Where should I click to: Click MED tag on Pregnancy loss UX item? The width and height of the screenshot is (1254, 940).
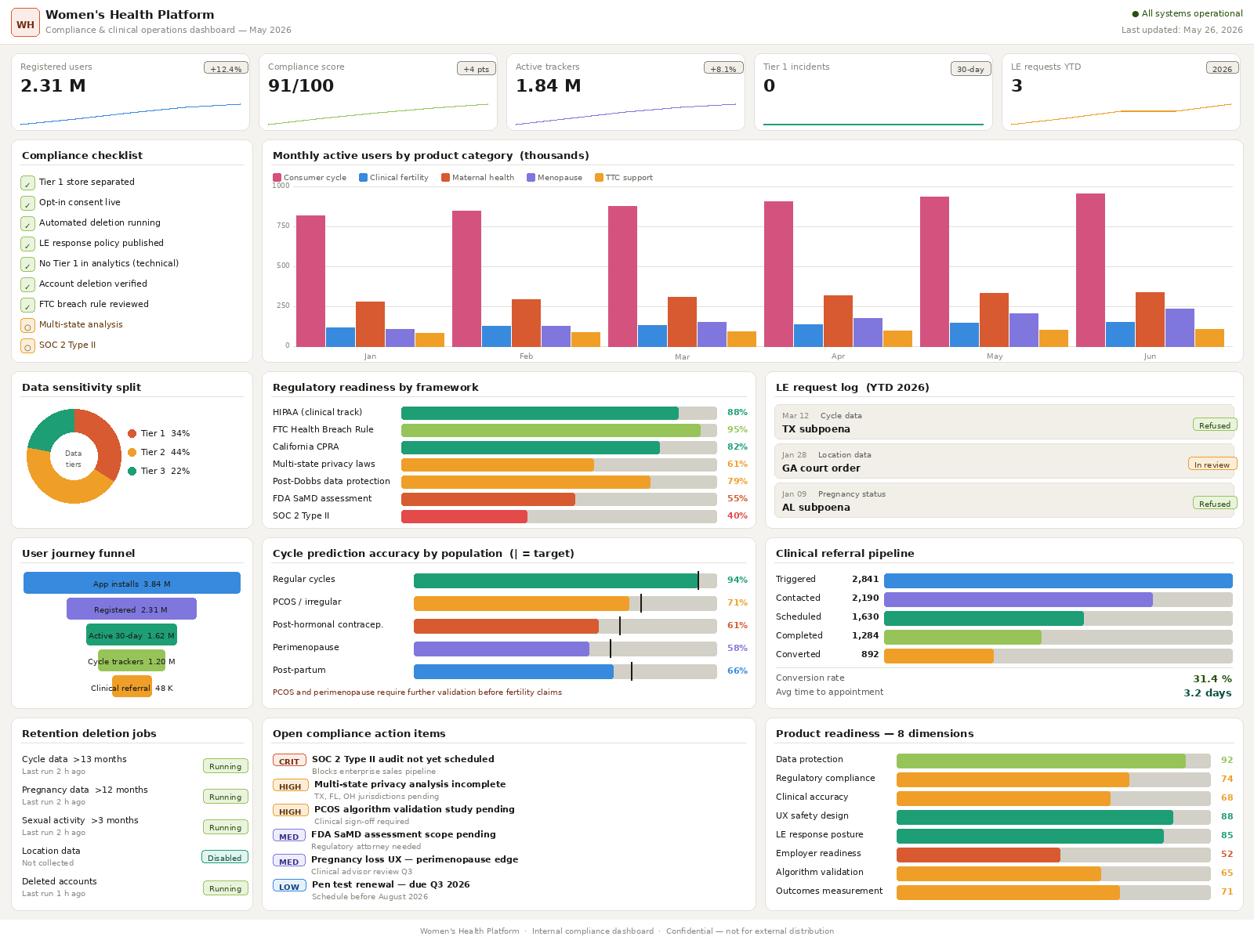coord(289,861)
